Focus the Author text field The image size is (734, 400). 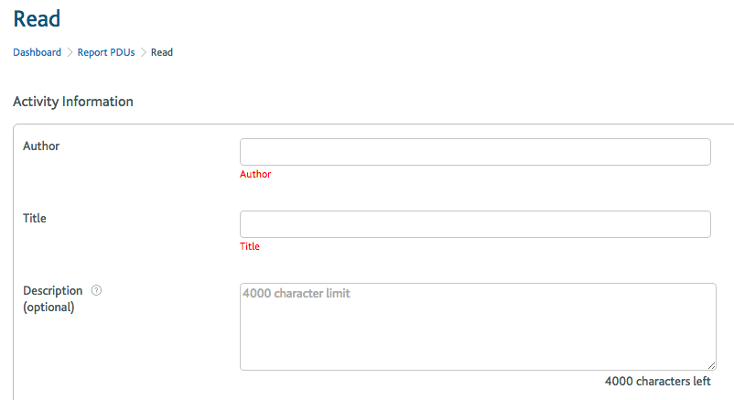(475, 152)
